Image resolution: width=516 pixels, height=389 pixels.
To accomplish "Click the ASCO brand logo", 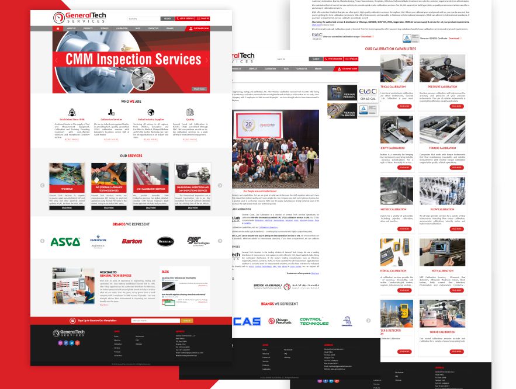I will pos(65,242).
